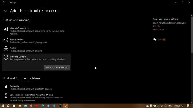Screen dimensions: 193x108
Task: Select the Playing Audio entry
Action: coord(36,41)
